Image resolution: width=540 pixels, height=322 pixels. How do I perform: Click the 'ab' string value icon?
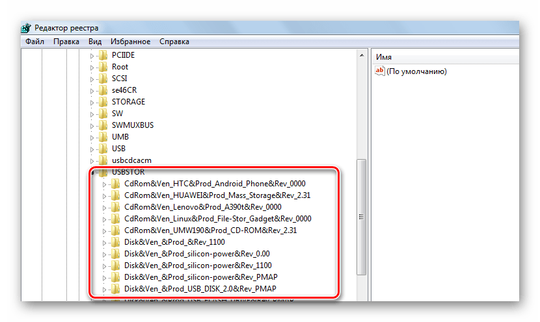pyautogui.click(x=381, y=71)
